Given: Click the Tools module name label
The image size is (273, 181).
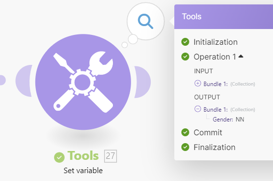Looking at the screenshot, I should coord(83,155).
